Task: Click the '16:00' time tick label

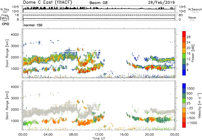Action: [x=124, y=135]
